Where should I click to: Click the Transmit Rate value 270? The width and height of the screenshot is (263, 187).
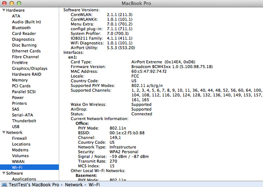point(113,161)
